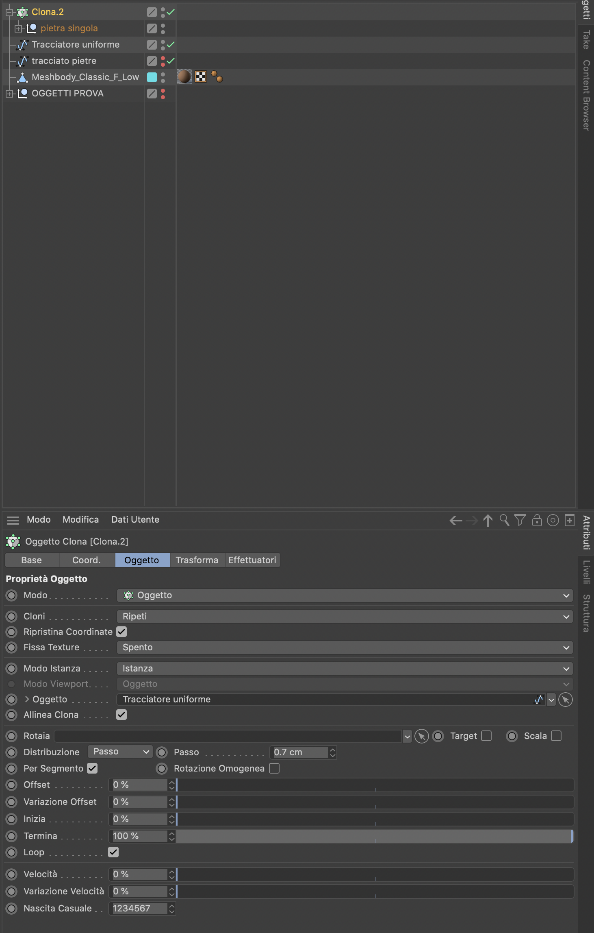Click the up arrow navigation icon
Viewport: 594px width, 933px height.
[x=488, y=520]
